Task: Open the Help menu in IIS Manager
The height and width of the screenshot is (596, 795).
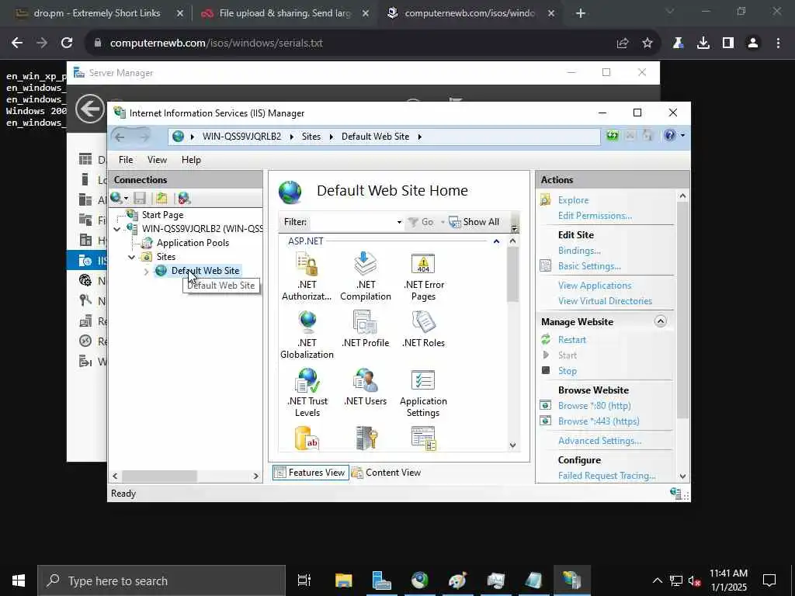Action: (191, 160)
